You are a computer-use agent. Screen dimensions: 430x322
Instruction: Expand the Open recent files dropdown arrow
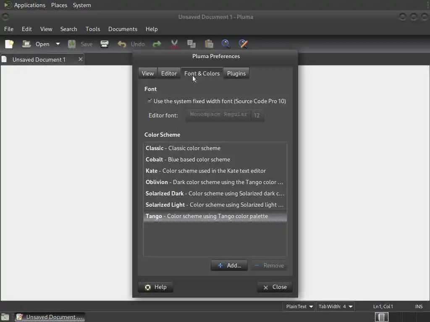(x=58, y=44)
